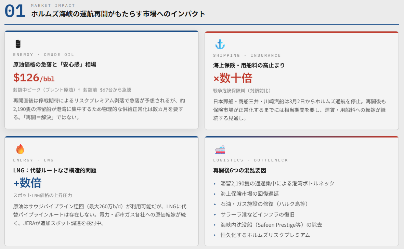Image resolution: width=404 pixels, height=249 pixels.
Task: Click the 恒久化するホルムズリスクプレミアム list item
Action: coord(265,235)
